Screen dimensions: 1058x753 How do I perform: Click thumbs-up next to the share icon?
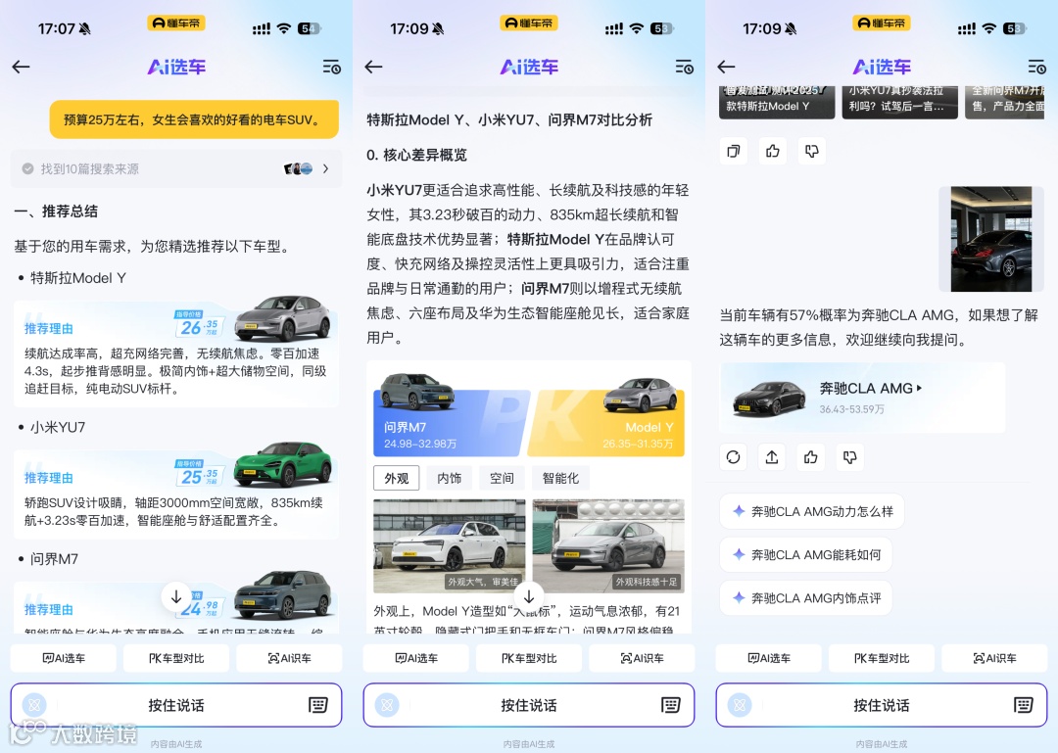811,457
